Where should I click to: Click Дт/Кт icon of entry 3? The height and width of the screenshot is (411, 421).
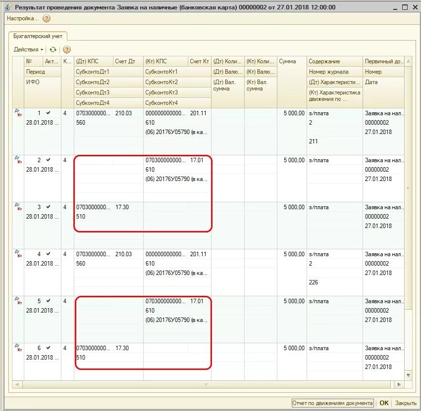(18, 206)
